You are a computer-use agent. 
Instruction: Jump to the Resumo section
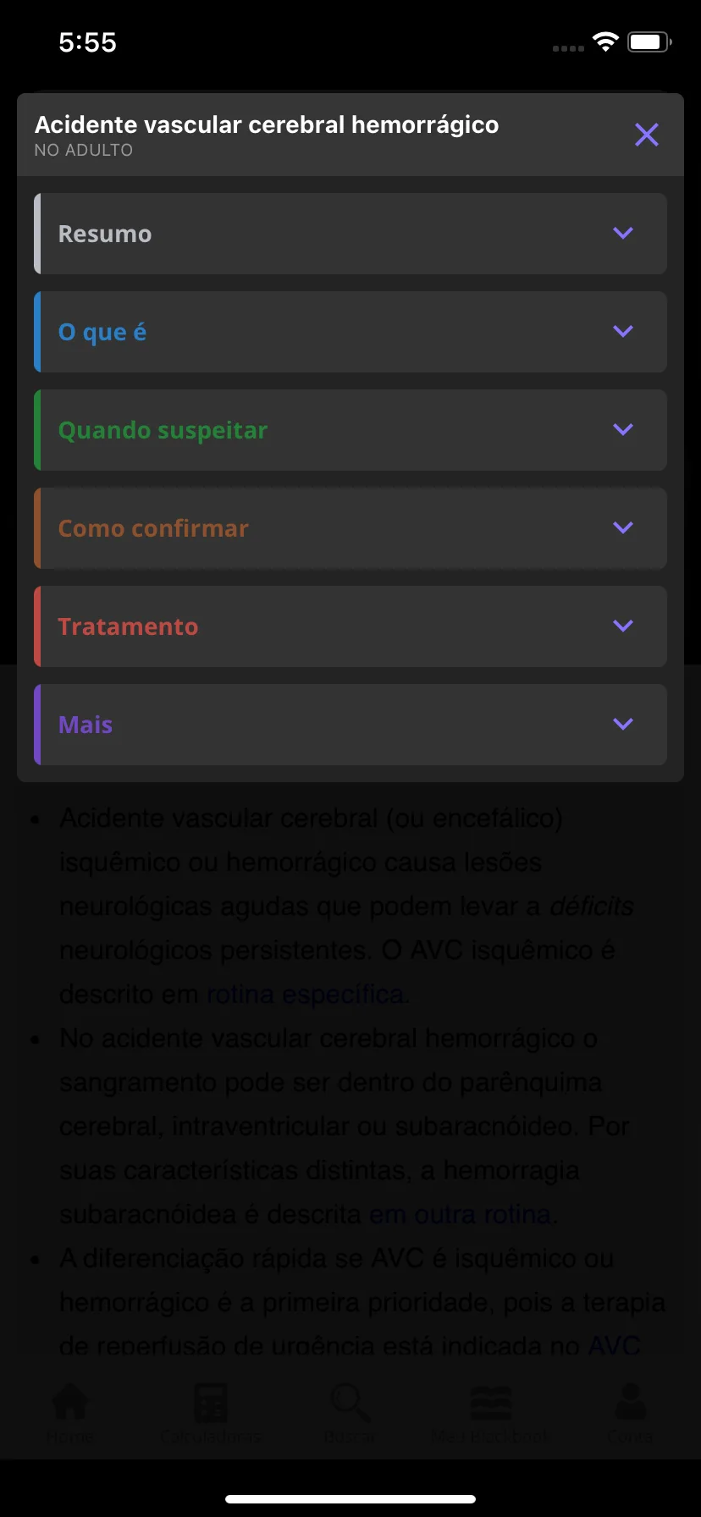(x=105, y=234)
